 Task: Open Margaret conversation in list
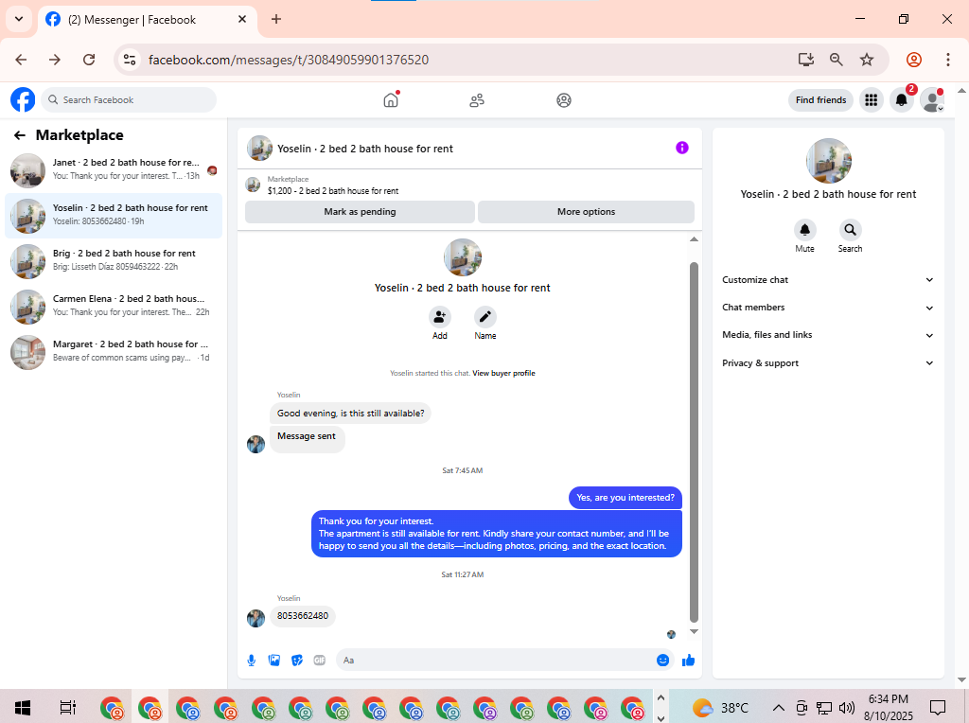(x=114, y=352)
